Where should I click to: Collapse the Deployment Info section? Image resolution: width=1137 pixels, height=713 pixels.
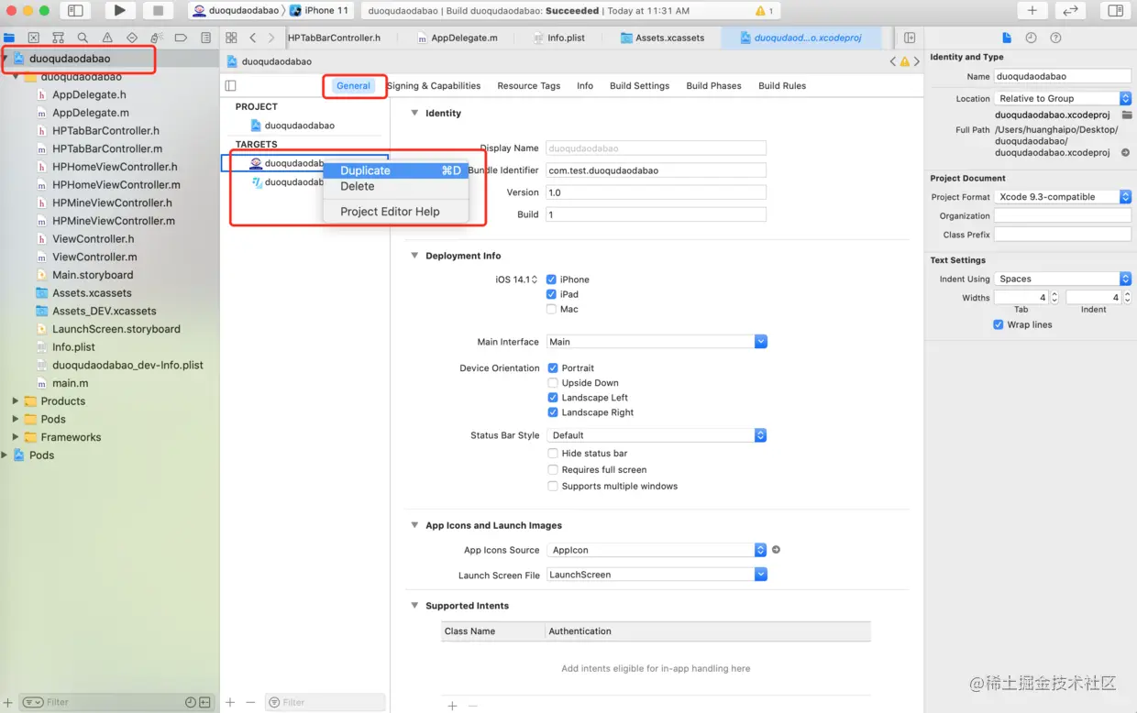[415, 256]
